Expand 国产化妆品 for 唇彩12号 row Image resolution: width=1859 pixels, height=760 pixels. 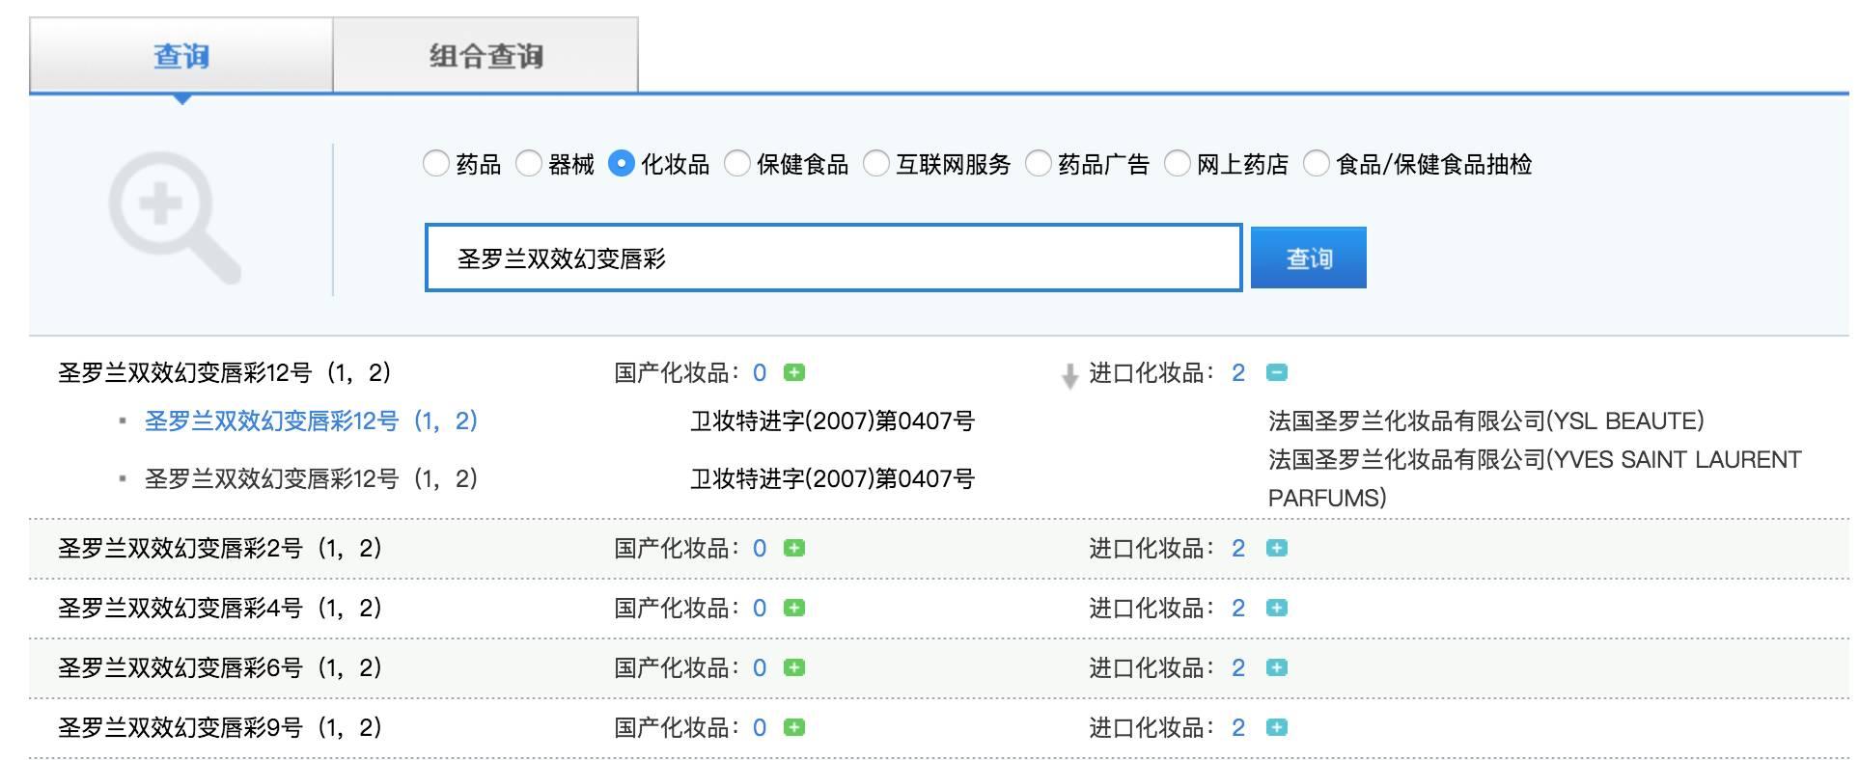794,372
